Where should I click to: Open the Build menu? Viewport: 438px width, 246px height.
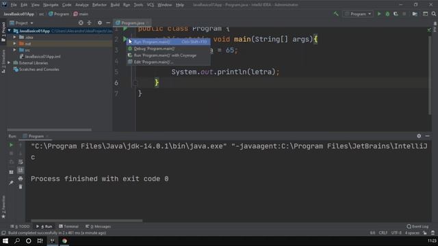coord(115,5)
